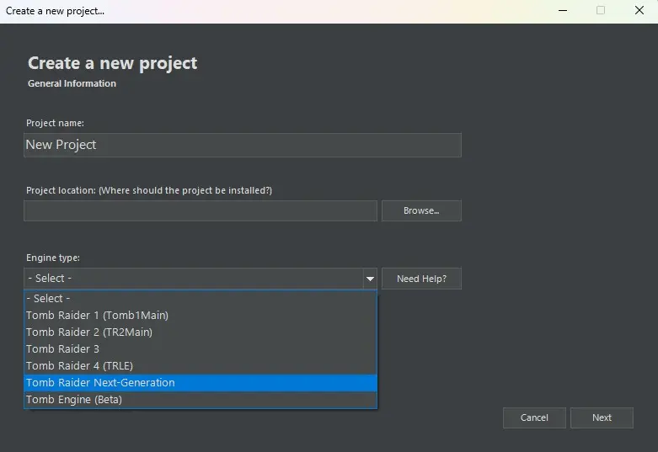This screenshot has height=452, width=658.
Task: Click the Cancel button
Action: pos(534,417)
